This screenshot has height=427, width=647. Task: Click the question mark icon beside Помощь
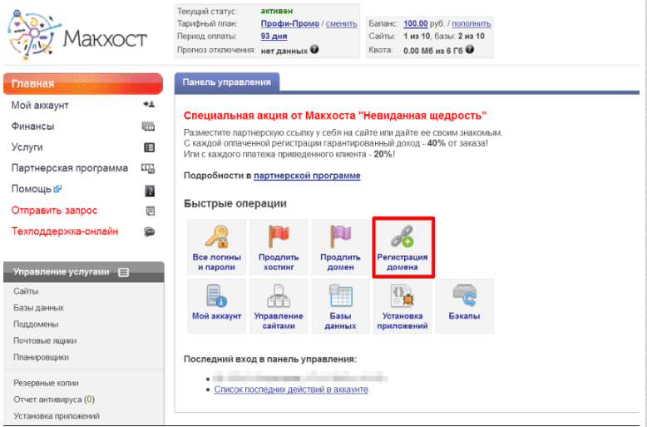pos(150,191)
